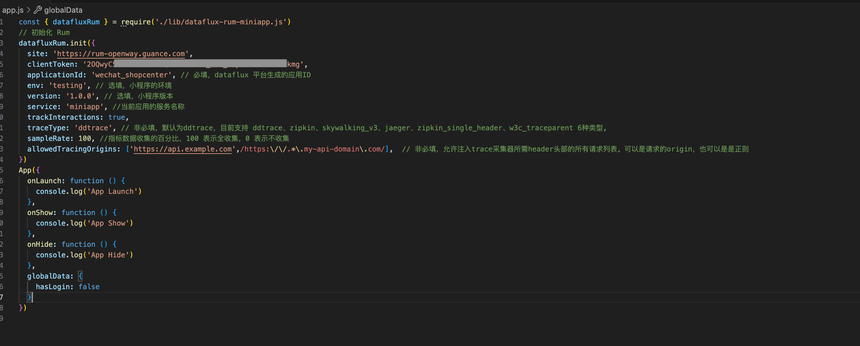This screenshot has height=346, width=860.
Task: Click the allowedTracingOrigins property name
Action: [72, 149]
